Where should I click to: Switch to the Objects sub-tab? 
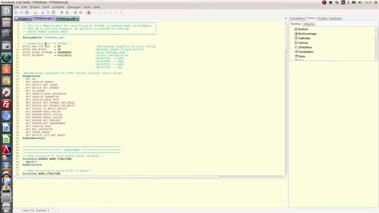pos(309,24)
